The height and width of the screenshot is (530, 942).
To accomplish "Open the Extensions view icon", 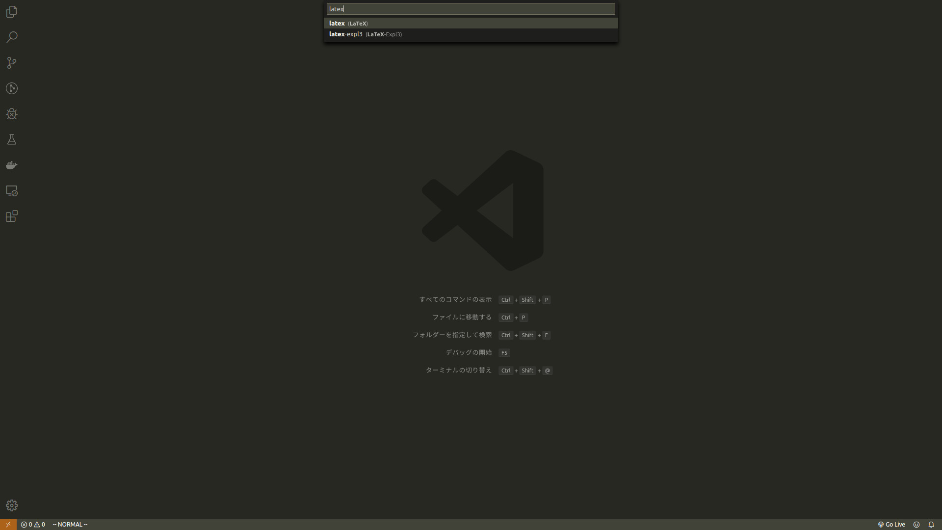I will [x=12, y=216].
